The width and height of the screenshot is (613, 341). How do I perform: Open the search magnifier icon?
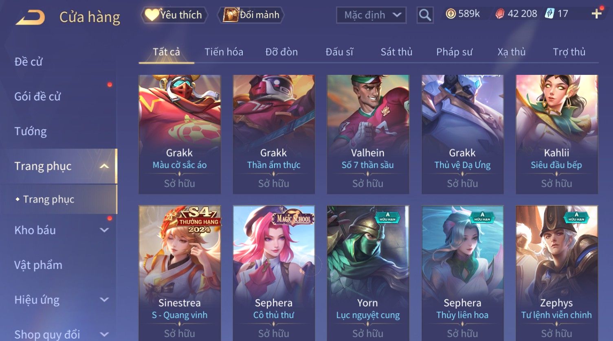pos(425,15)
